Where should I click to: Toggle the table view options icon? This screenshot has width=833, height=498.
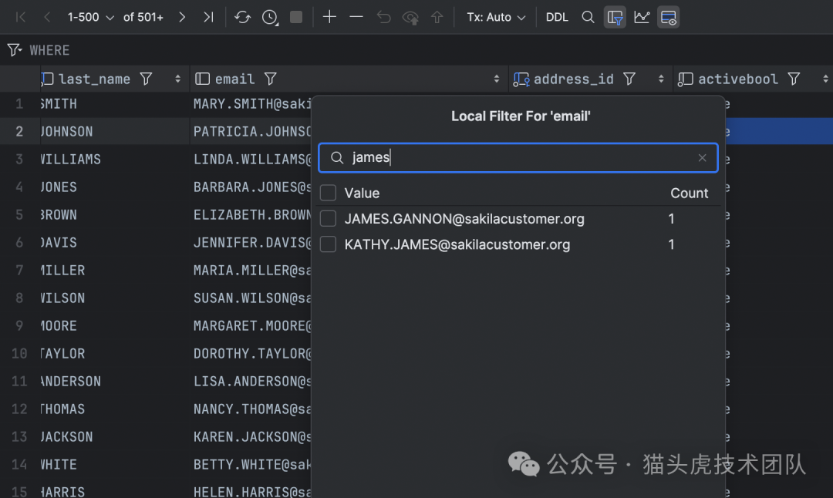(x=668, y=17)
